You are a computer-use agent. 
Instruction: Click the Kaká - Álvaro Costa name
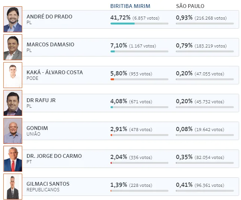tap(55, 72)
